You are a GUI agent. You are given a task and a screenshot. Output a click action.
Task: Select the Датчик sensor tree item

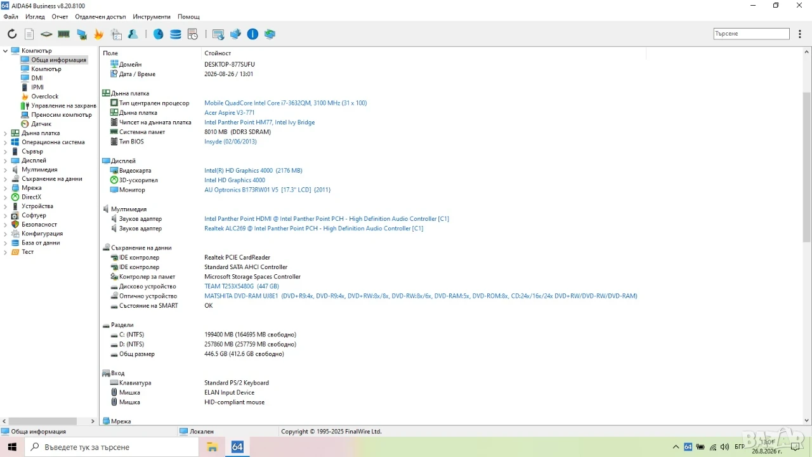coord(41,124)
